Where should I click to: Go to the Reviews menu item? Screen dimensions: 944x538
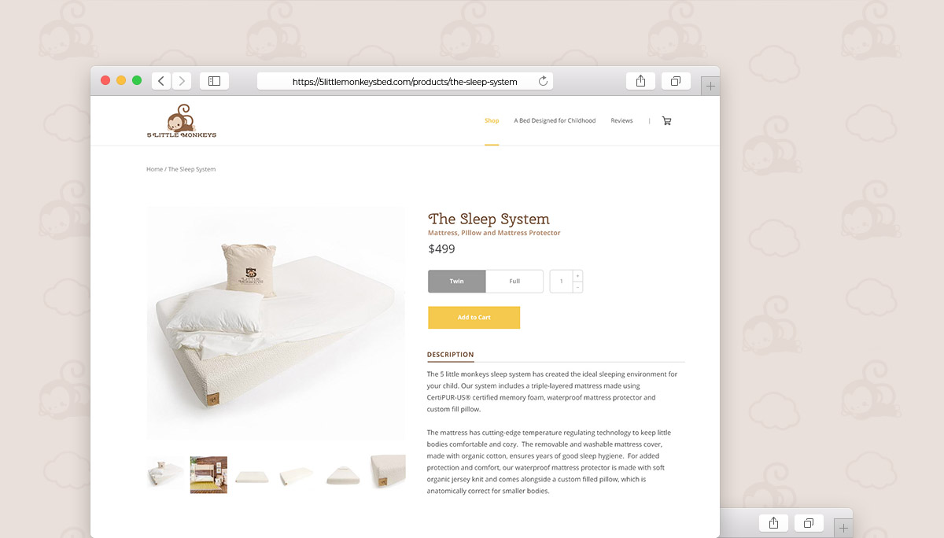click(621, 121)
